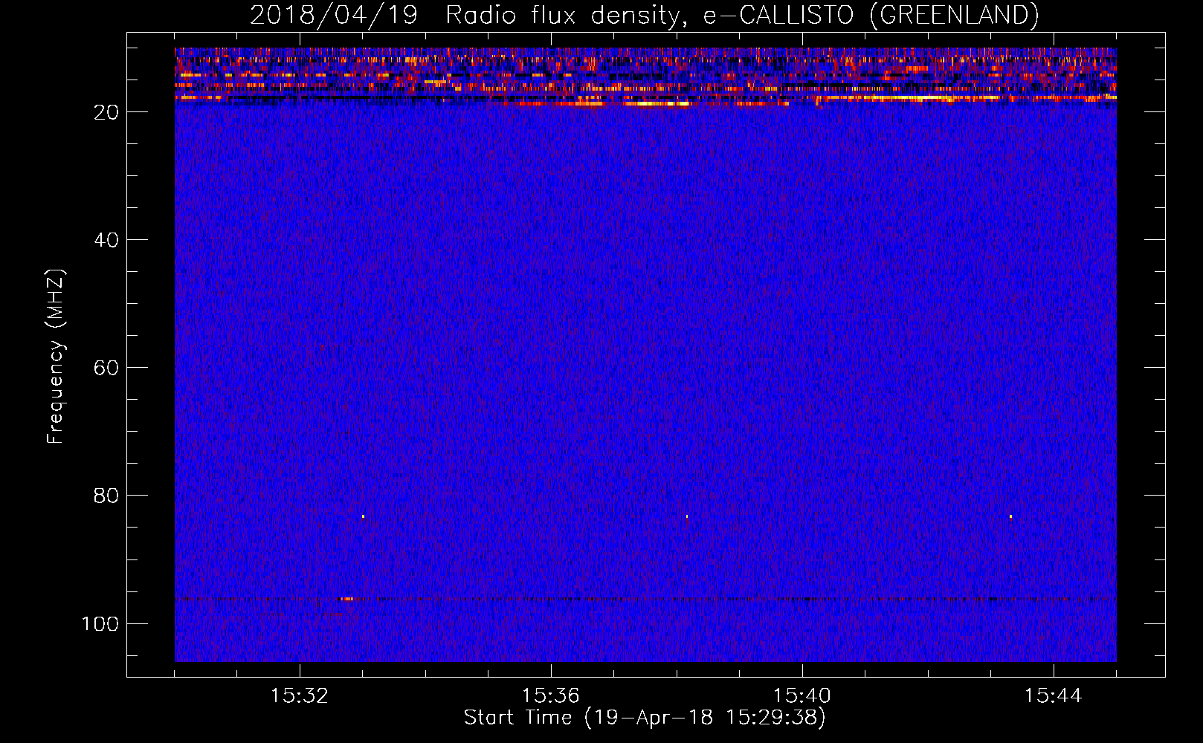Viewport: 1203px width, 743px height.
Task: Click the 15:40 time tick label
Action: (x=802, y=696)
